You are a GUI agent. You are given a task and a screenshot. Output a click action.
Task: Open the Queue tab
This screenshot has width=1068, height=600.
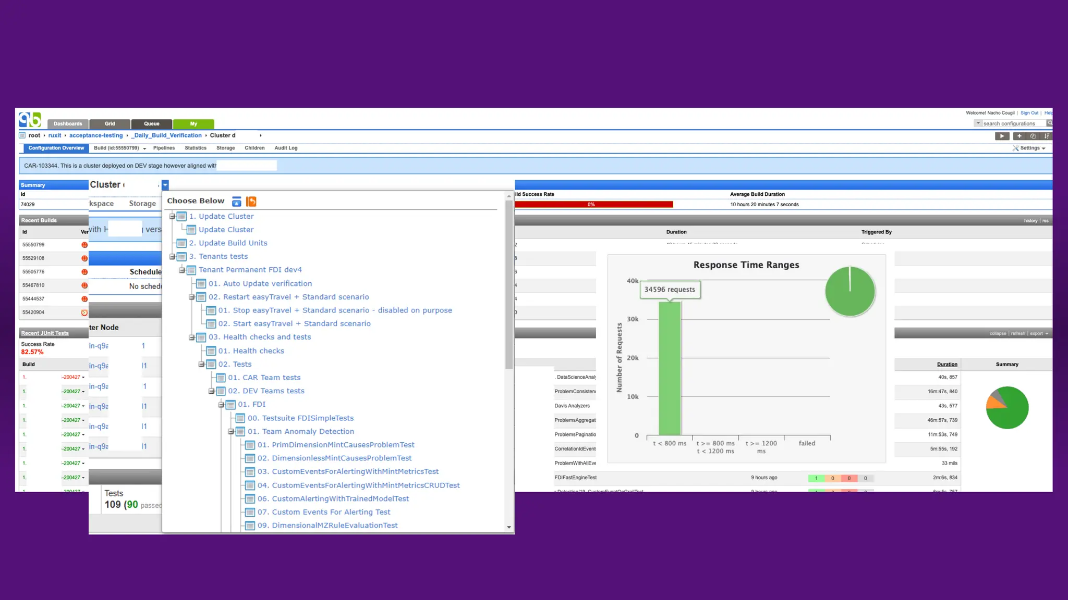[152, 124]
